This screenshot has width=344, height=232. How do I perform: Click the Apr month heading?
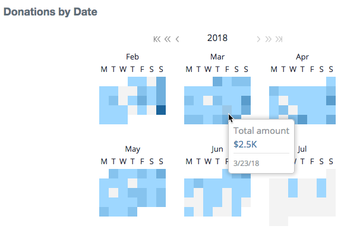tap(302, 57)
